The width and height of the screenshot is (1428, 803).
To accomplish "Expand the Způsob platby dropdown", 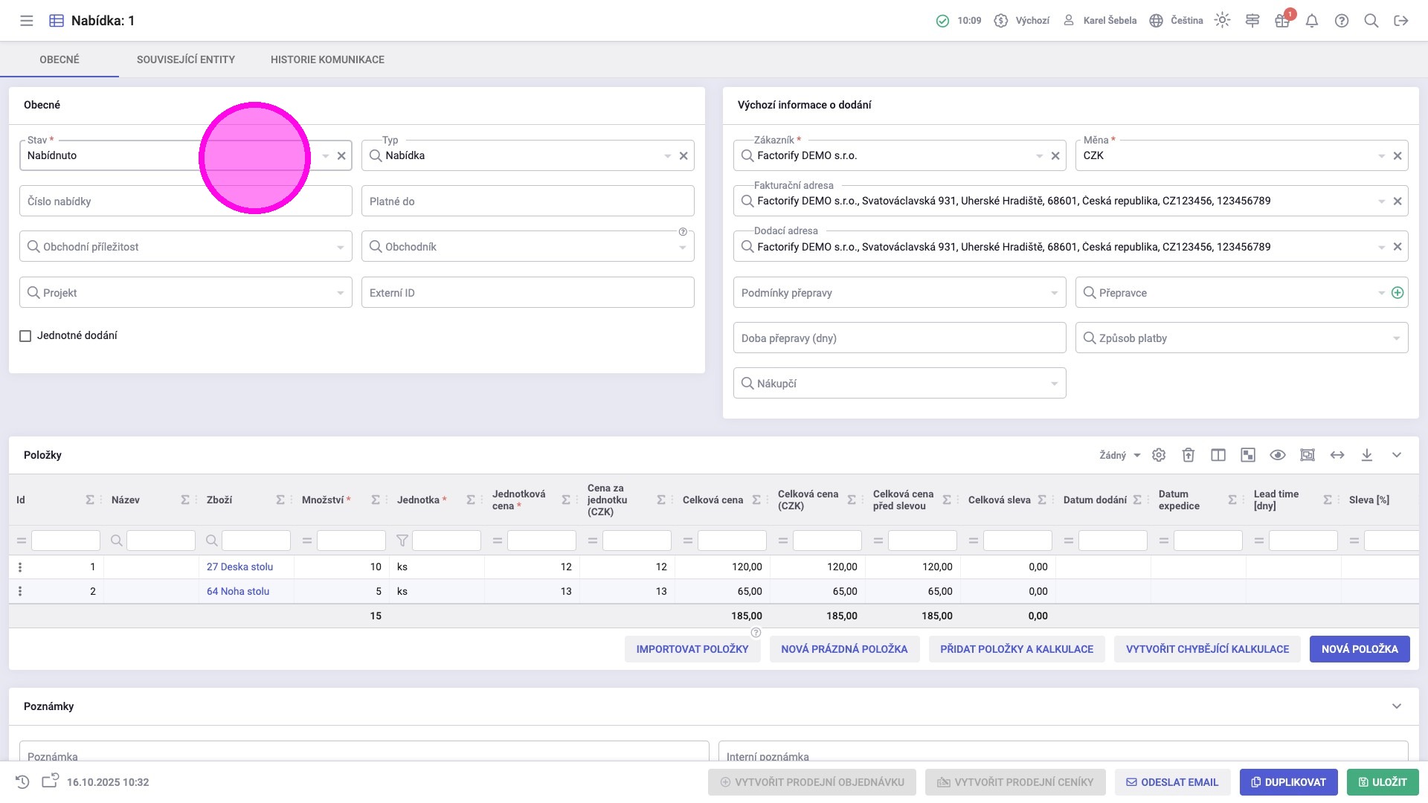I will (1396, 338).
